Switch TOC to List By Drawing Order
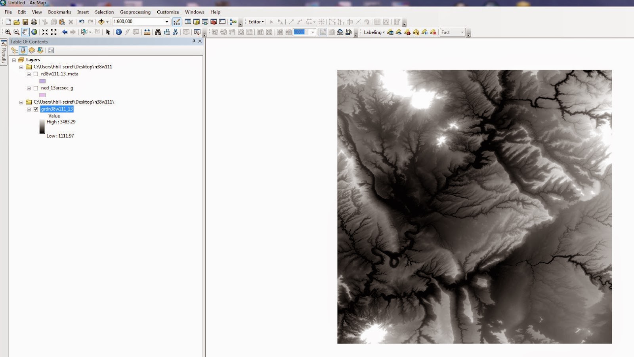The image size is (634, 357). [14, 50]
